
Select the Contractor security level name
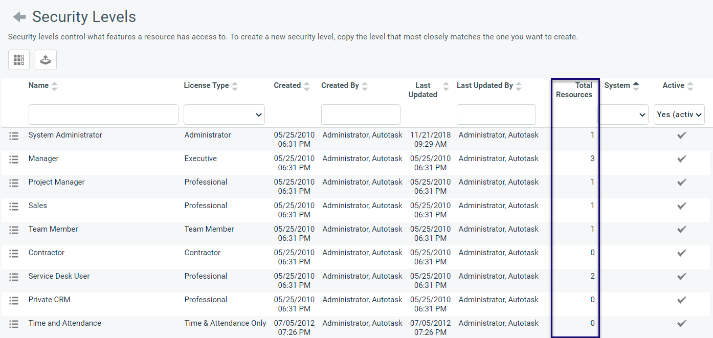[x=46, y=253]
